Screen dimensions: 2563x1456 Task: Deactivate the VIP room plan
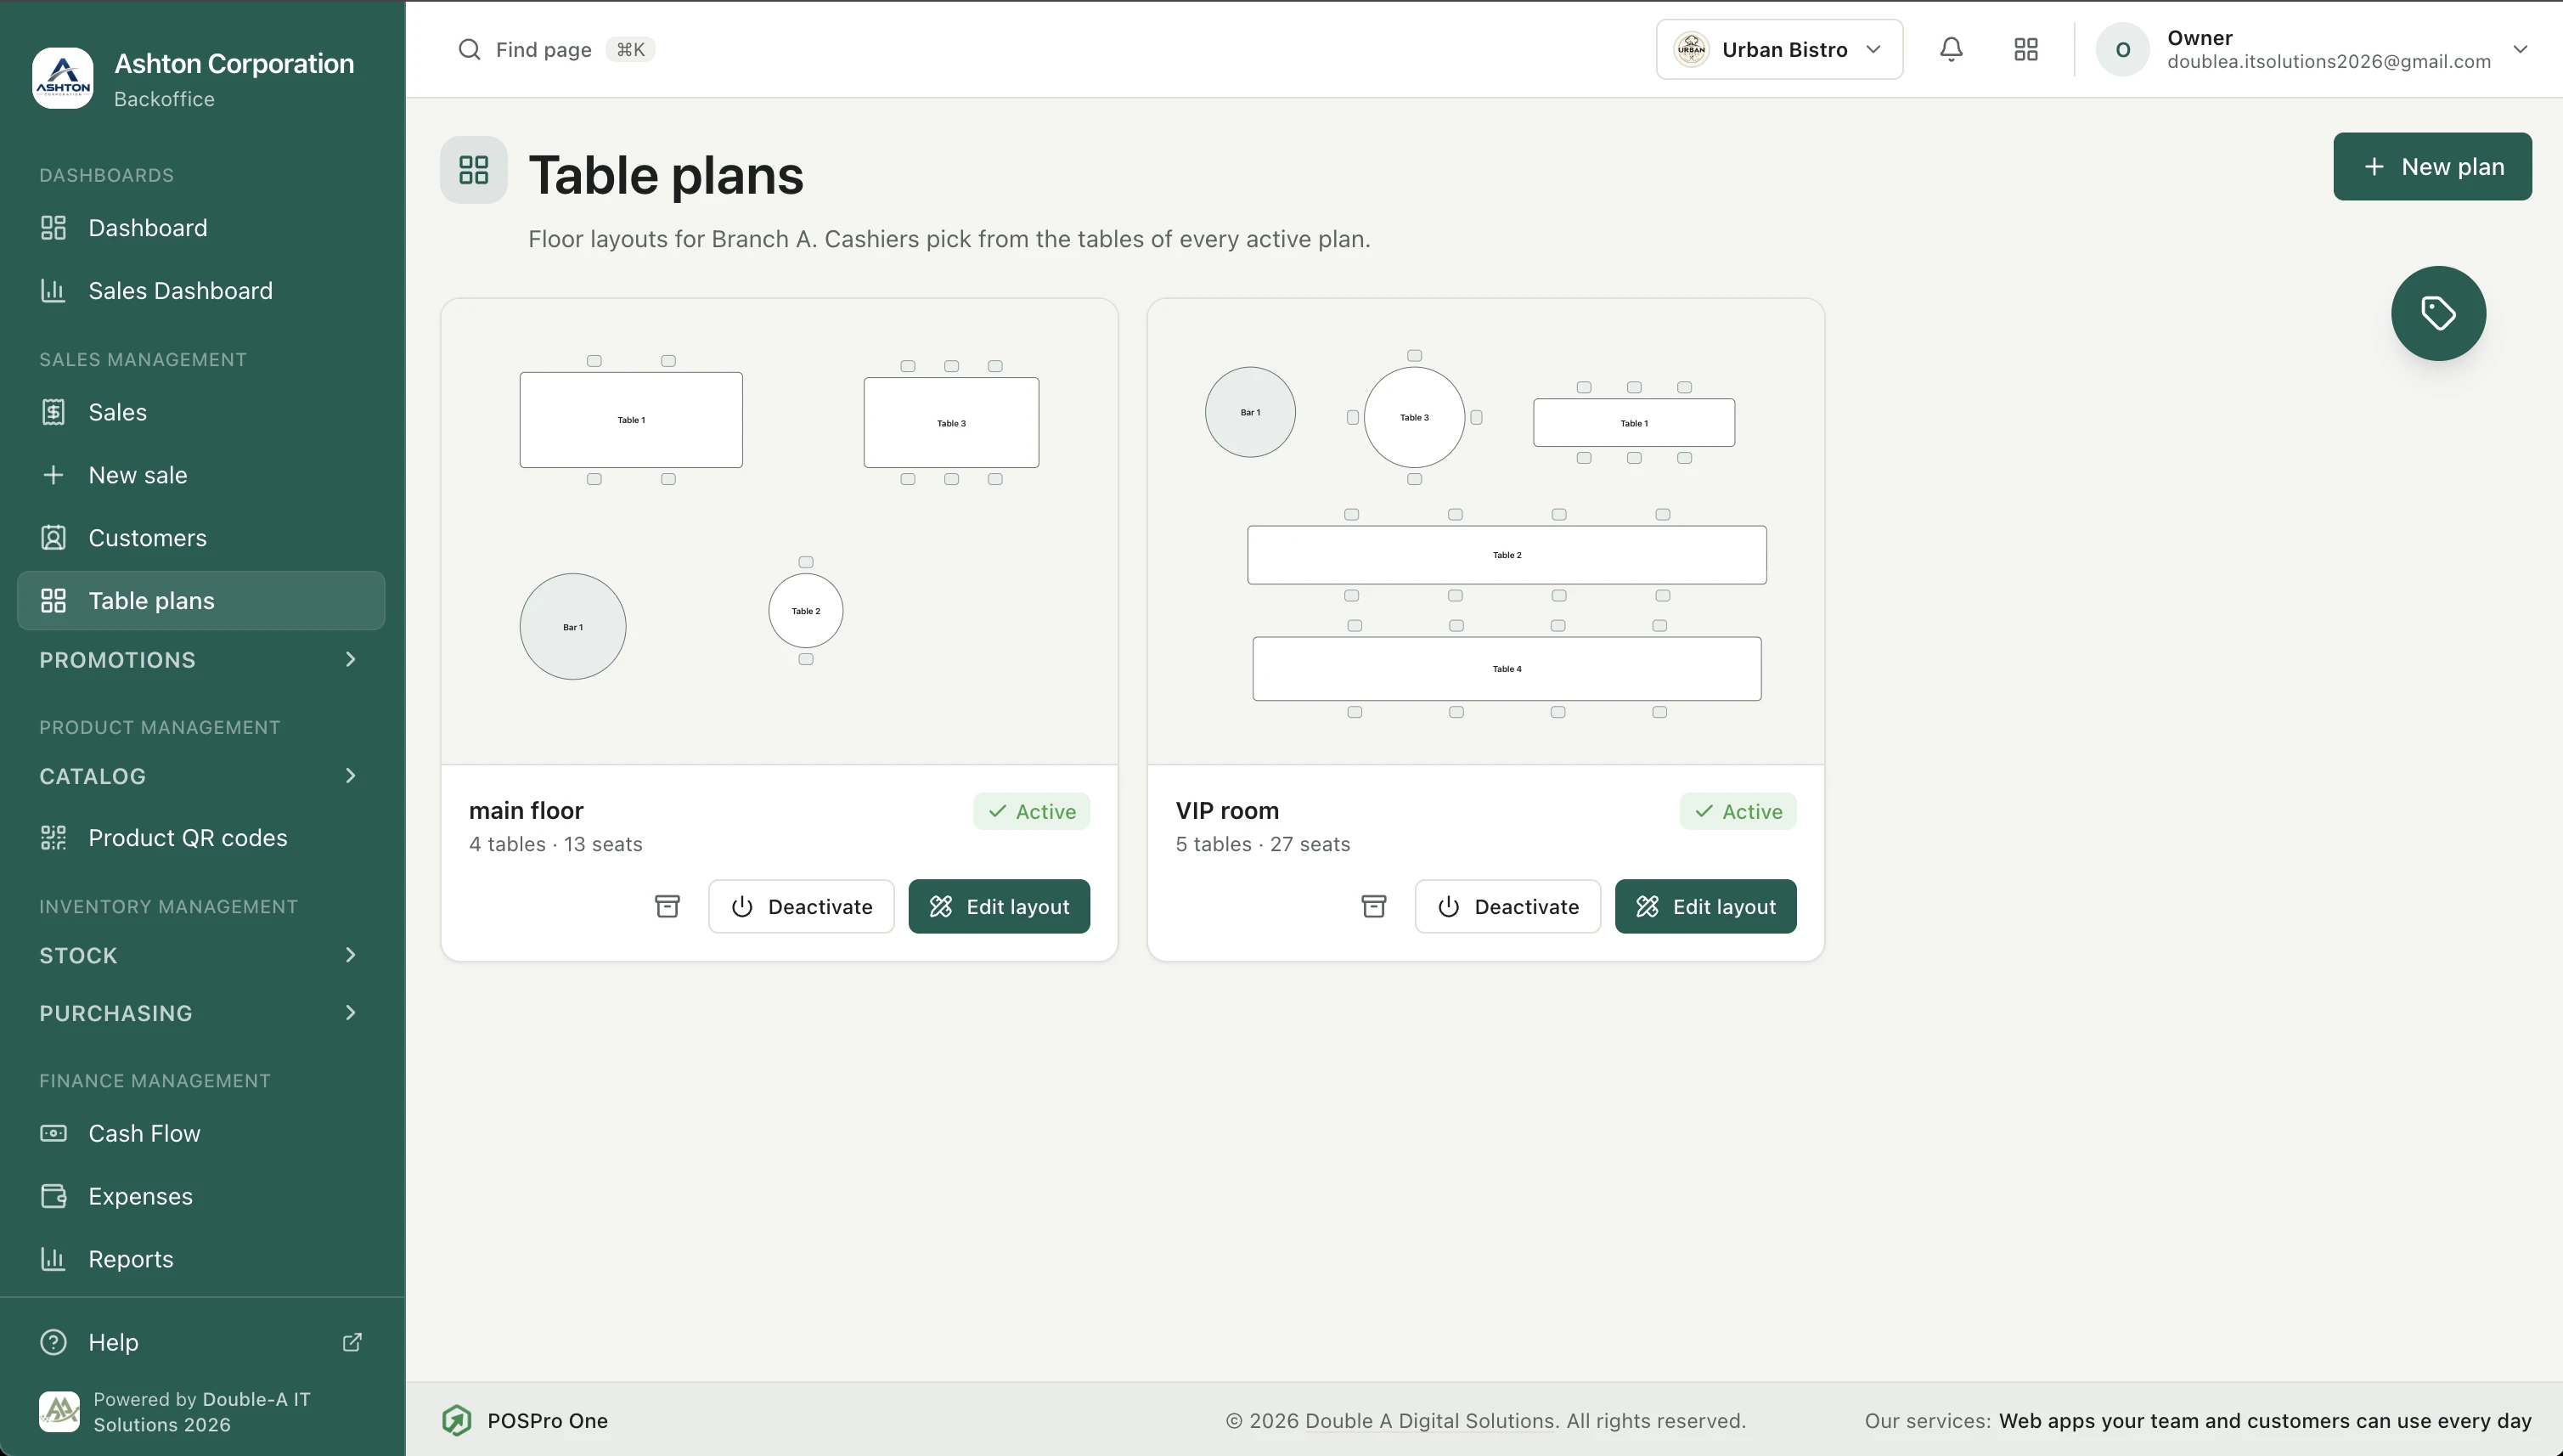1507,906
